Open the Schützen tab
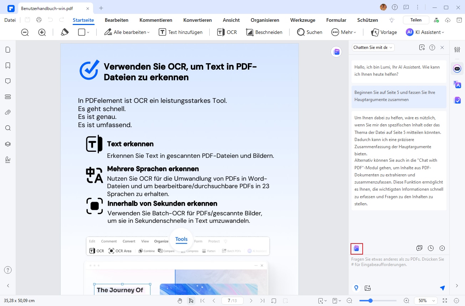Screen dimensions: 465x306 pos(367,20)
